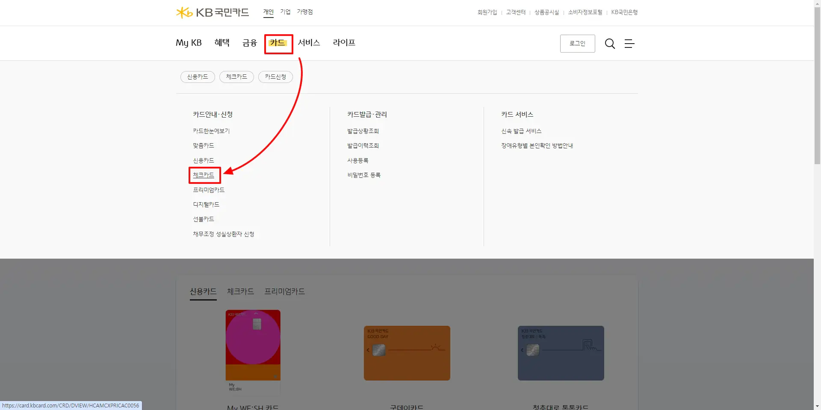
Task: Open 사용등록 link
Action: (x=358, y=161)
